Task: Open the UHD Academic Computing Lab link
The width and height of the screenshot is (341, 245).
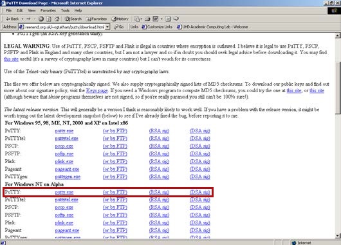Action: point(212,27)
